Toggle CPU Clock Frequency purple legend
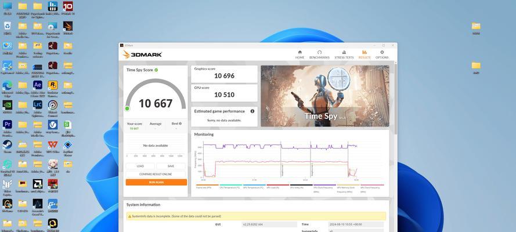This screenshot has height=232, width=516. point(324,188)
